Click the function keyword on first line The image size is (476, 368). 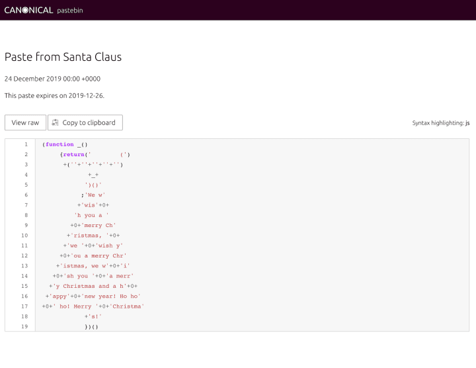59,144
